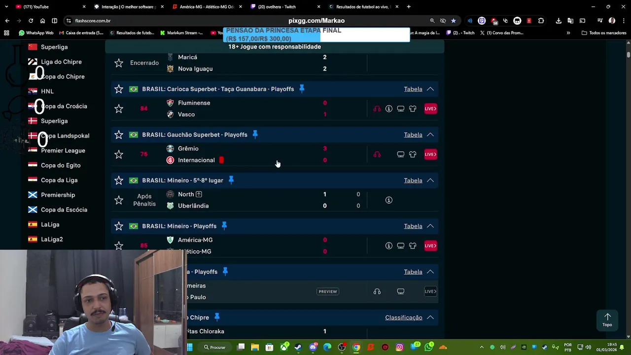631x355 pixels.
Task: Open lineups shirt icon for América-MG match
Action: 413,246
